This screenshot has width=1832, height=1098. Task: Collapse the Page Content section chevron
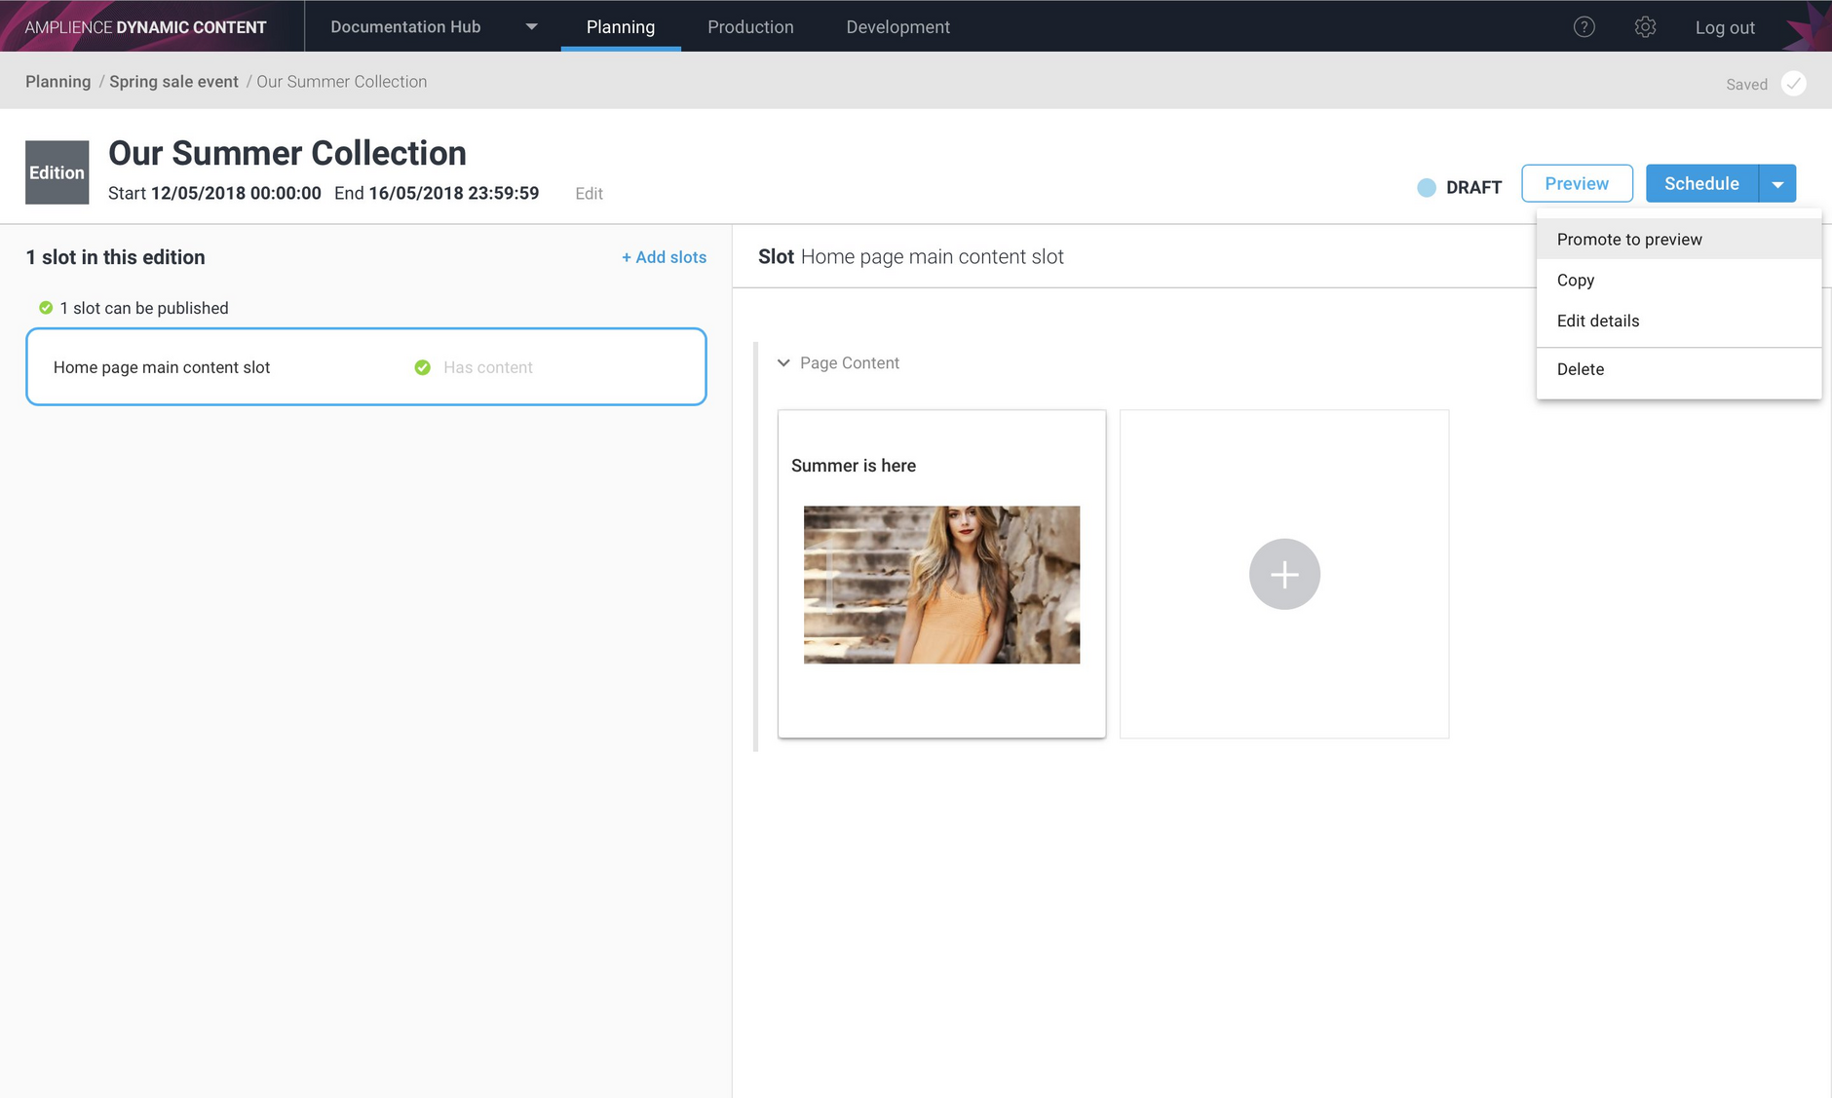[x=783, y=362]
